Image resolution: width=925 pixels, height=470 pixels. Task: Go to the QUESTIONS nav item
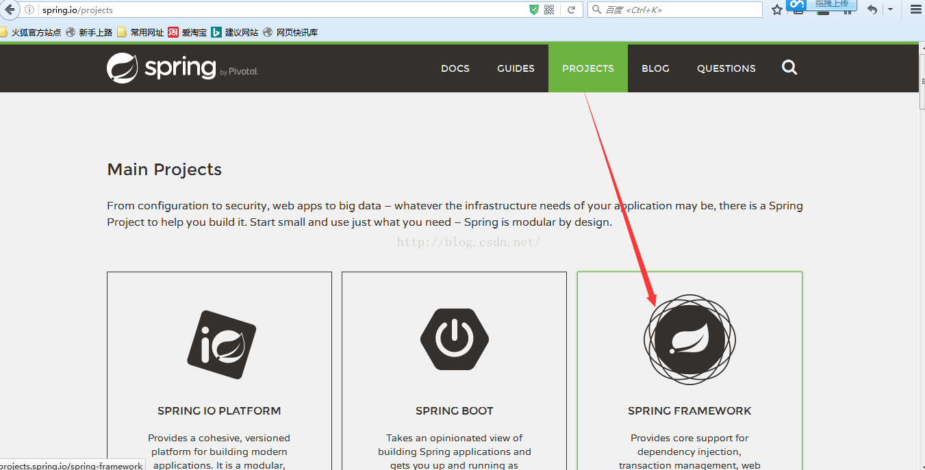click(726, 68)
